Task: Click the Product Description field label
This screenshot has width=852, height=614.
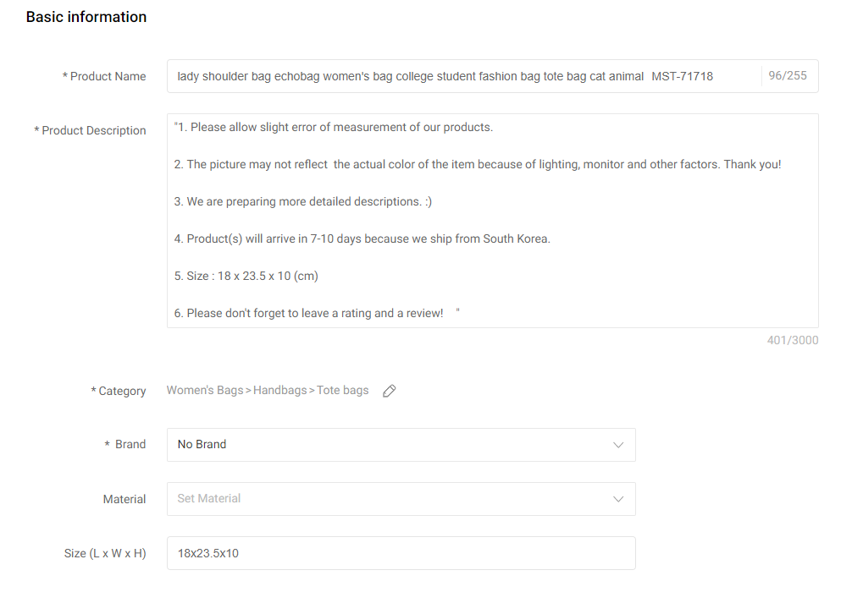Action: click(94, 130)
